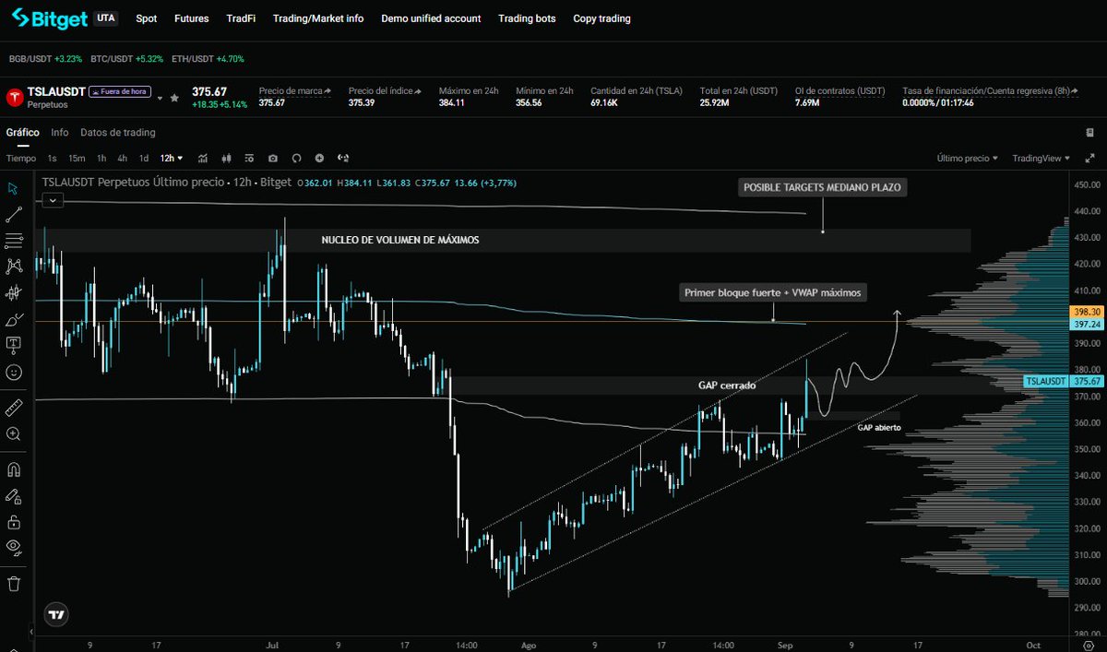Image resolution: width=1107 pixels, height=652 pixels.
Task: Select the 1h timeframe
Action: click(x=101, y=158)
